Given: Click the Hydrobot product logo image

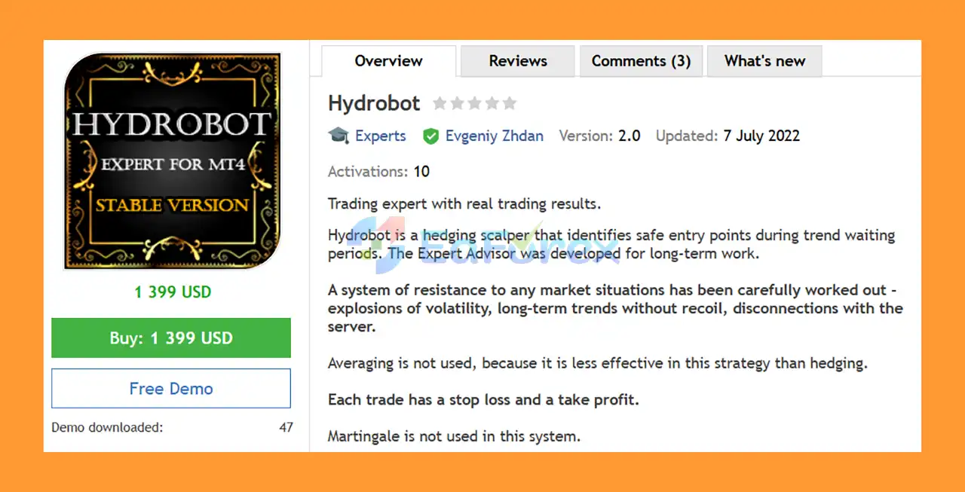Looking at the screenshot, I should (x=173, y=161).
